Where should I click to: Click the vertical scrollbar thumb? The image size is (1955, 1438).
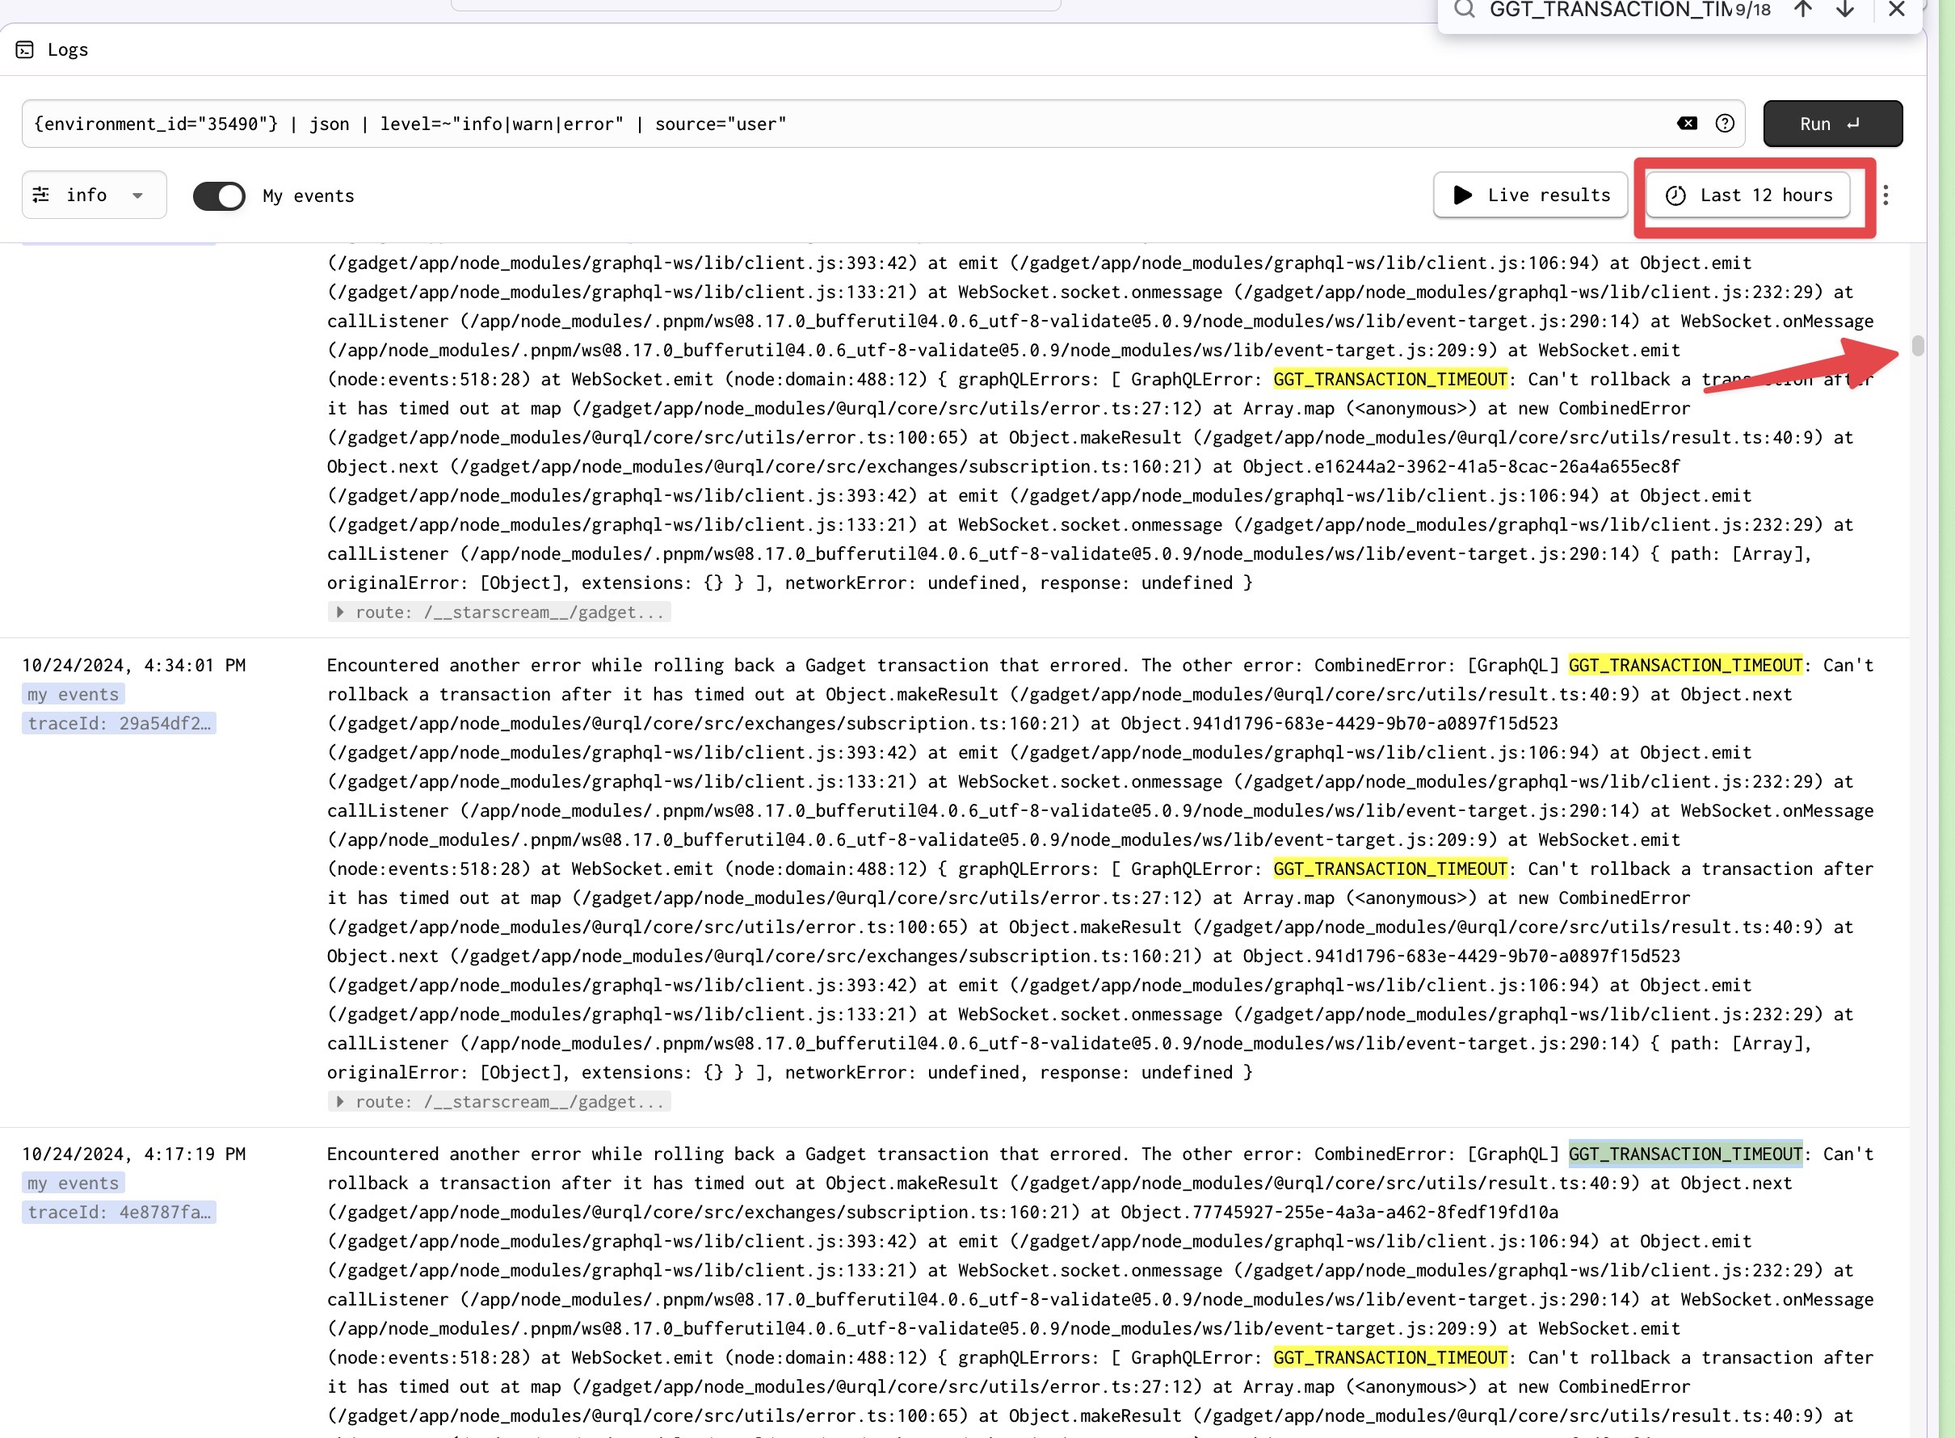[x=1917, y=346]
